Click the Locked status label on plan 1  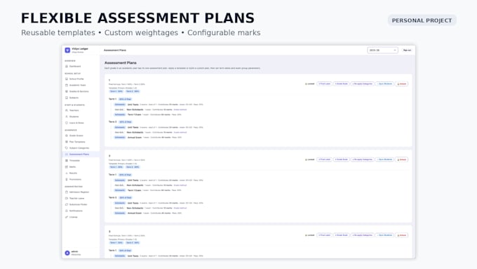pyautogui.click(x=309, y=84)
